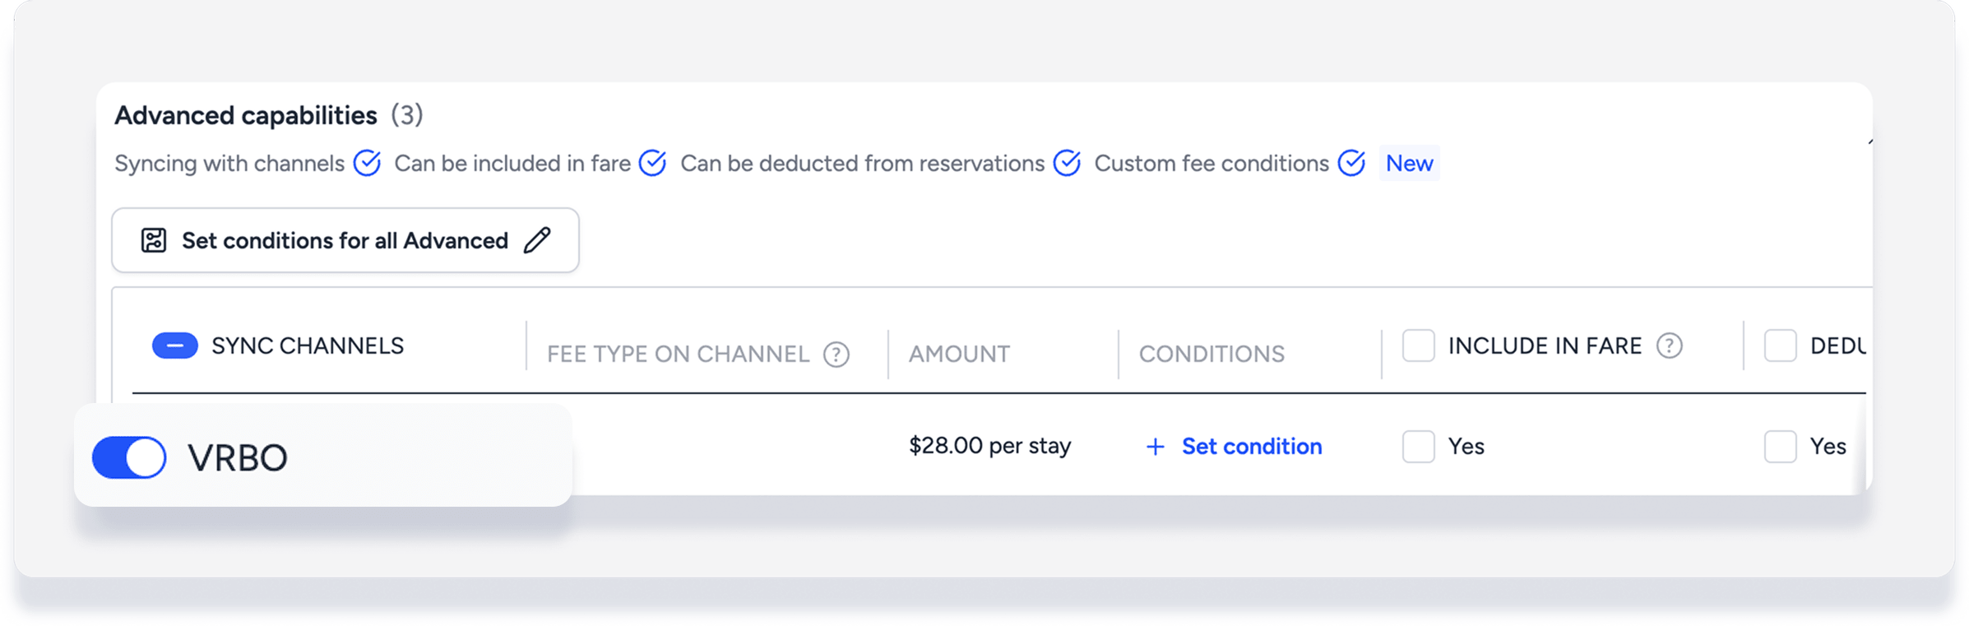The width and height of the screenshot is (1969, 626).
Task: Select the $28.00 per stay amount
Action: [x=989, y=446]
